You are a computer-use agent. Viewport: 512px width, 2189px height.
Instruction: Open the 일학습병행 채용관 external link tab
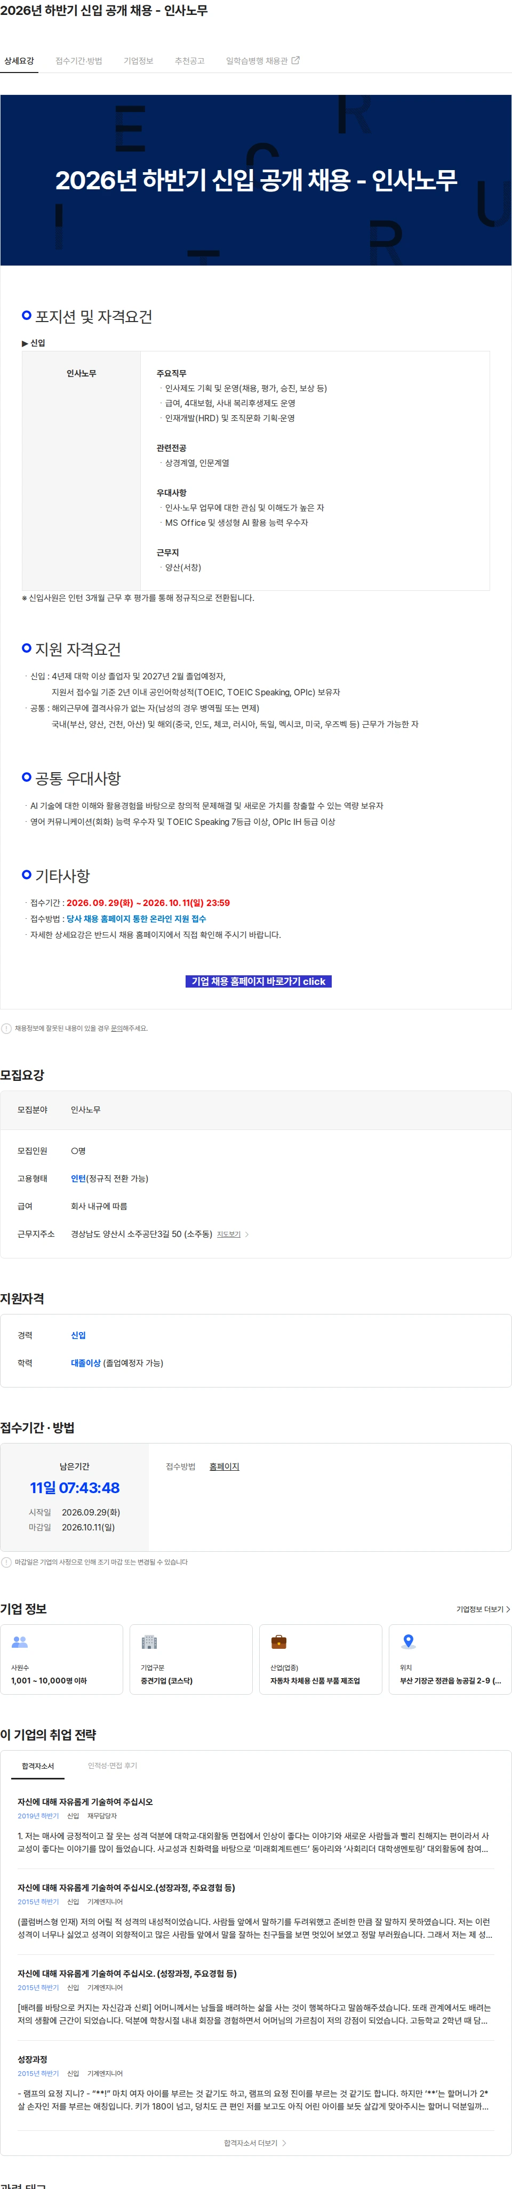tap(262, 61)
